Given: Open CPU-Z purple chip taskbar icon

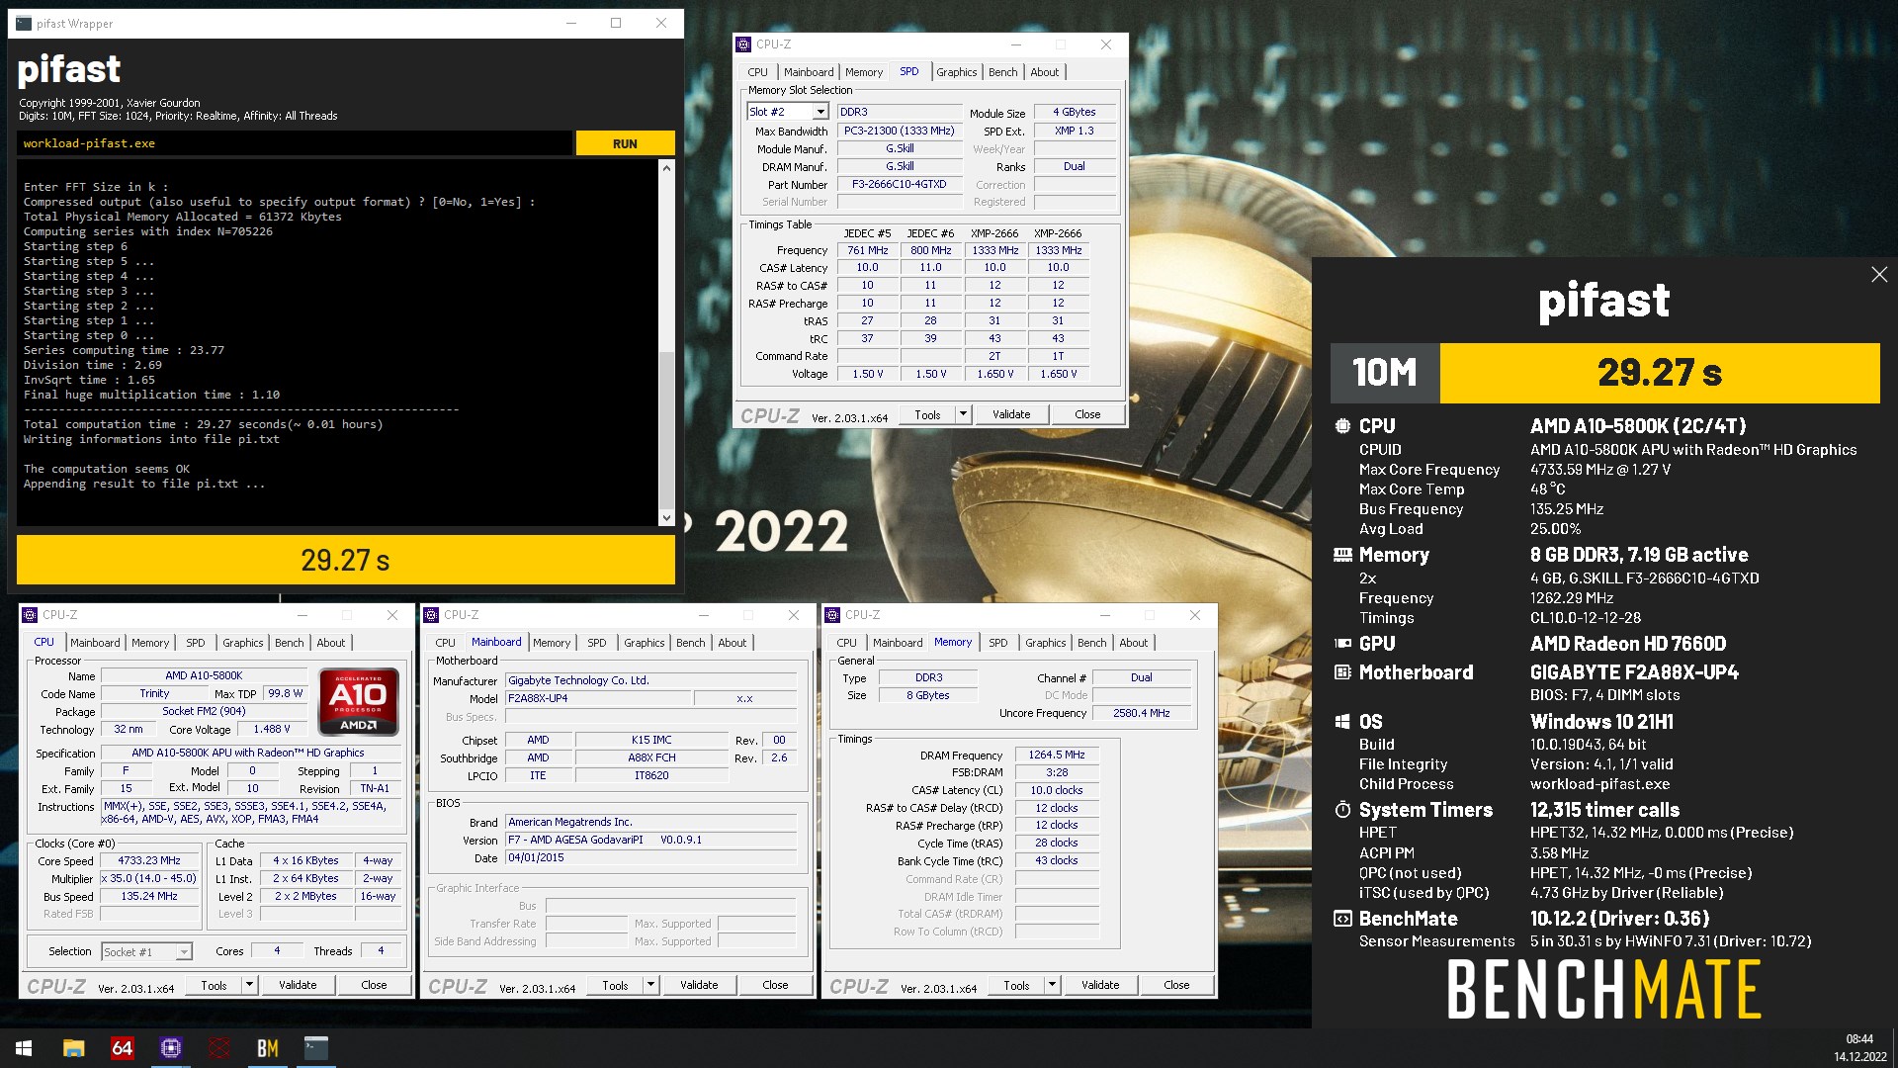Looking at the screenshot, I should (170, 1048).
